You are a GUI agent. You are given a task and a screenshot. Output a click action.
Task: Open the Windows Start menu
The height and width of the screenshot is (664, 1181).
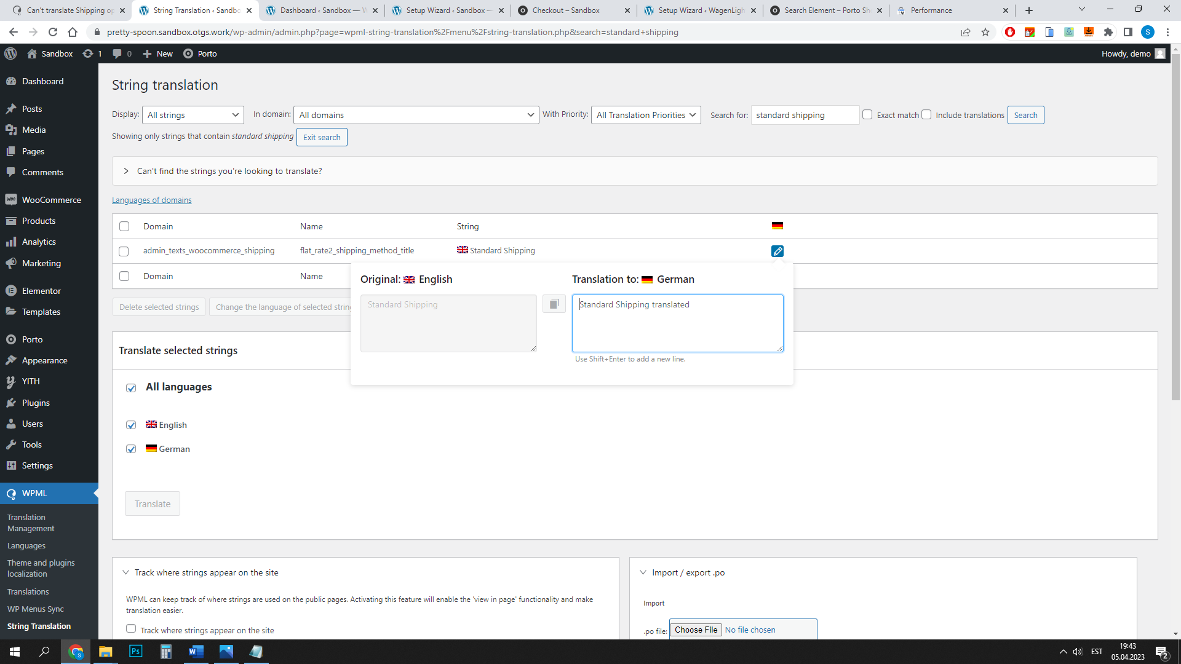click(x=15, y=652)
